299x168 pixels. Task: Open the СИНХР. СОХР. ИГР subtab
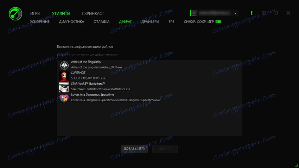[199, 22]
